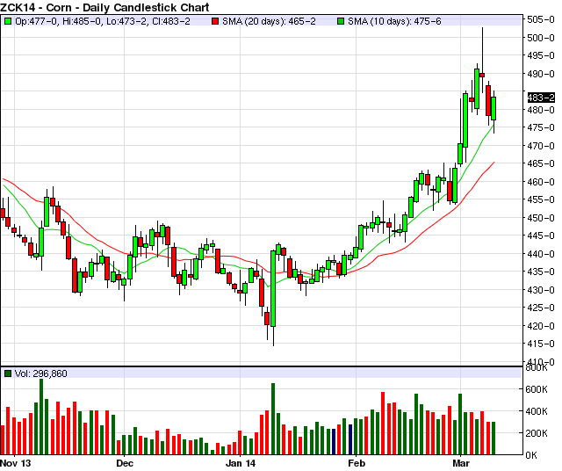The height and width of the screenshot is (471, 562).
Task: Click the candle with wick above 500
Action: pos(482,75)
